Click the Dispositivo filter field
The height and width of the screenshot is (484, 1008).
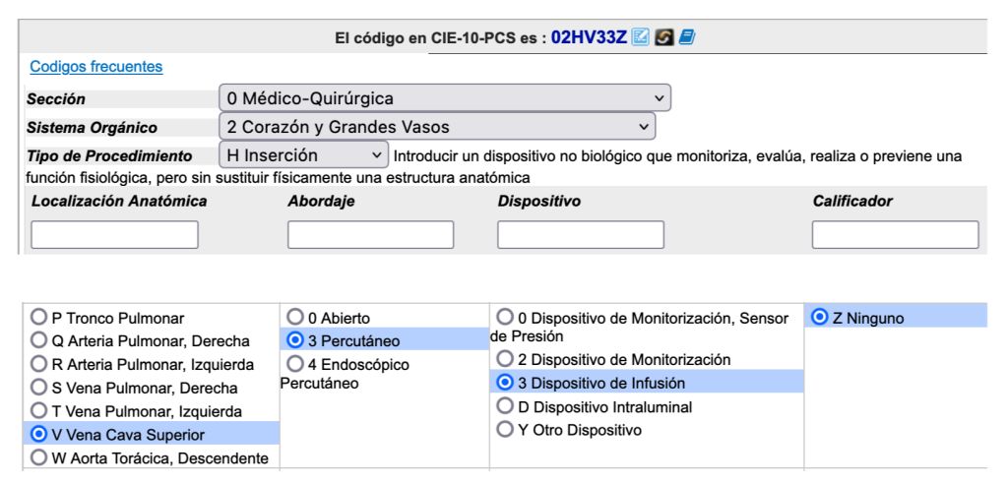click(581, 234)
